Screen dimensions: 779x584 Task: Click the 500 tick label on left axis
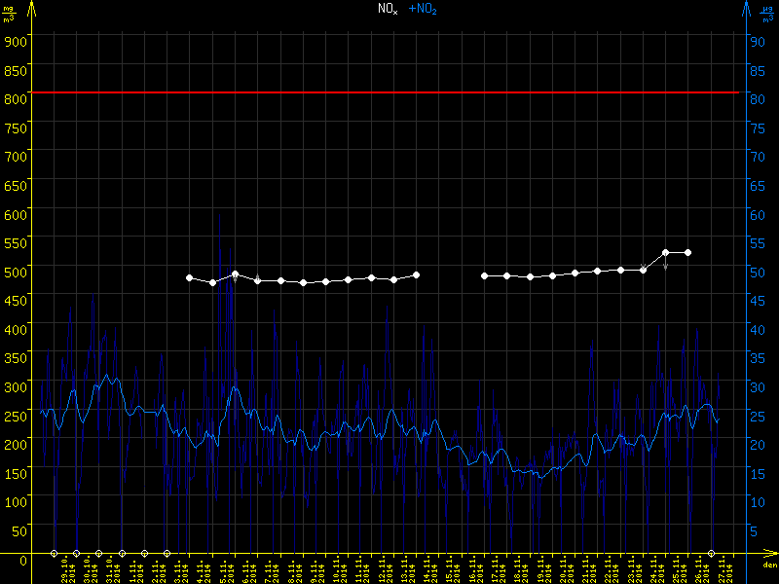[x=15, y=272]
